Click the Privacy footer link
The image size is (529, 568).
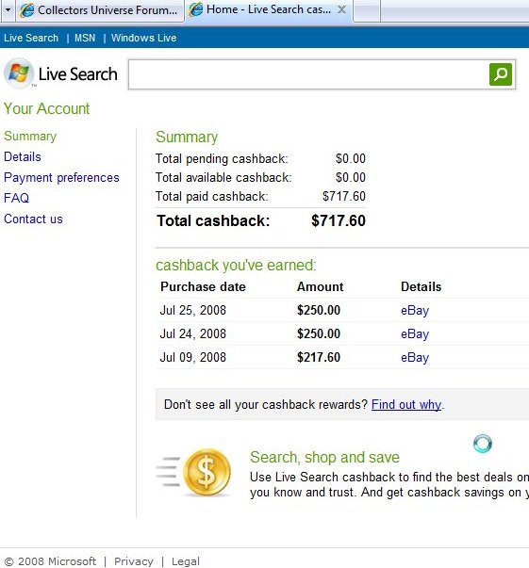click(x=133, y=561)
